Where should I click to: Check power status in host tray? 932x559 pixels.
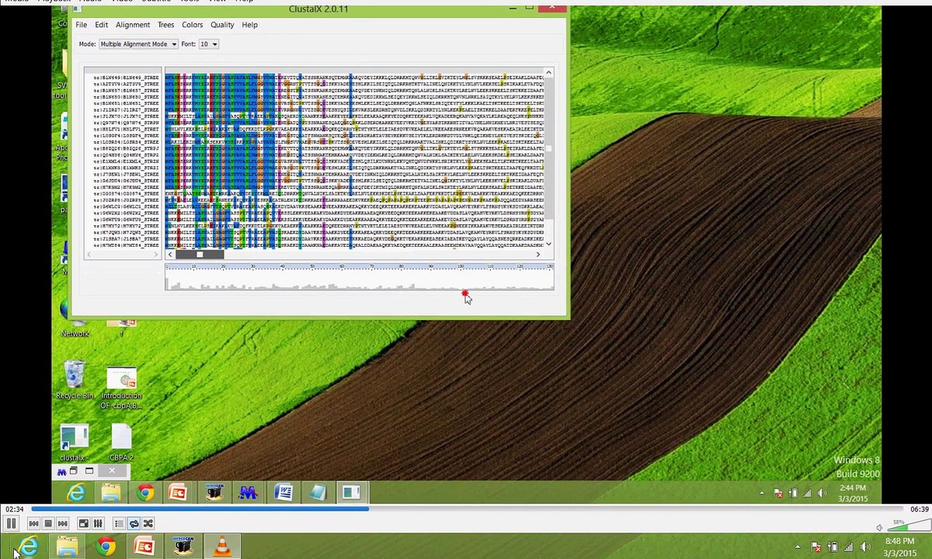coord(834,547)
